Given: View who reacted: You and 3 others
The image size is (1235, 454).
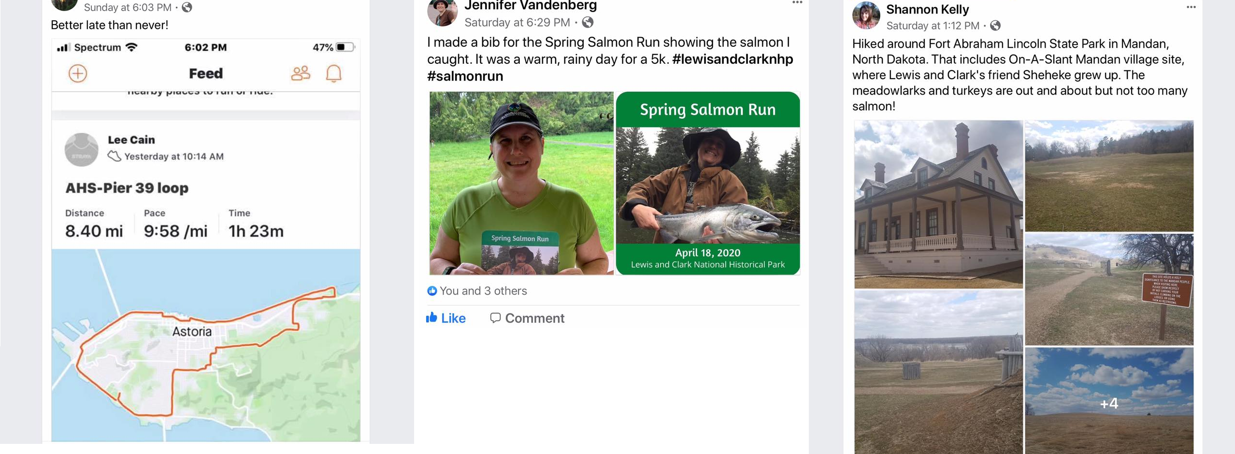Looking at the screenshot, I should click(x=482, y=291).
